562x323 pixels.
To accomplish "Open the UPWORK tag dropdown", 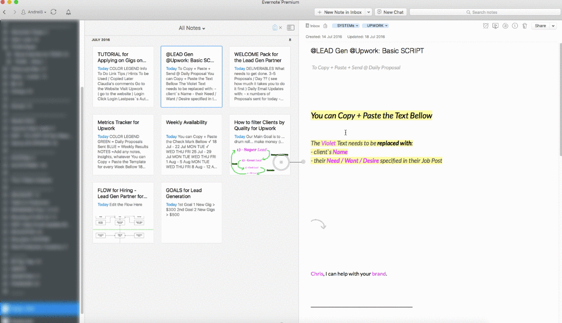I will click(x=375, y=26).
